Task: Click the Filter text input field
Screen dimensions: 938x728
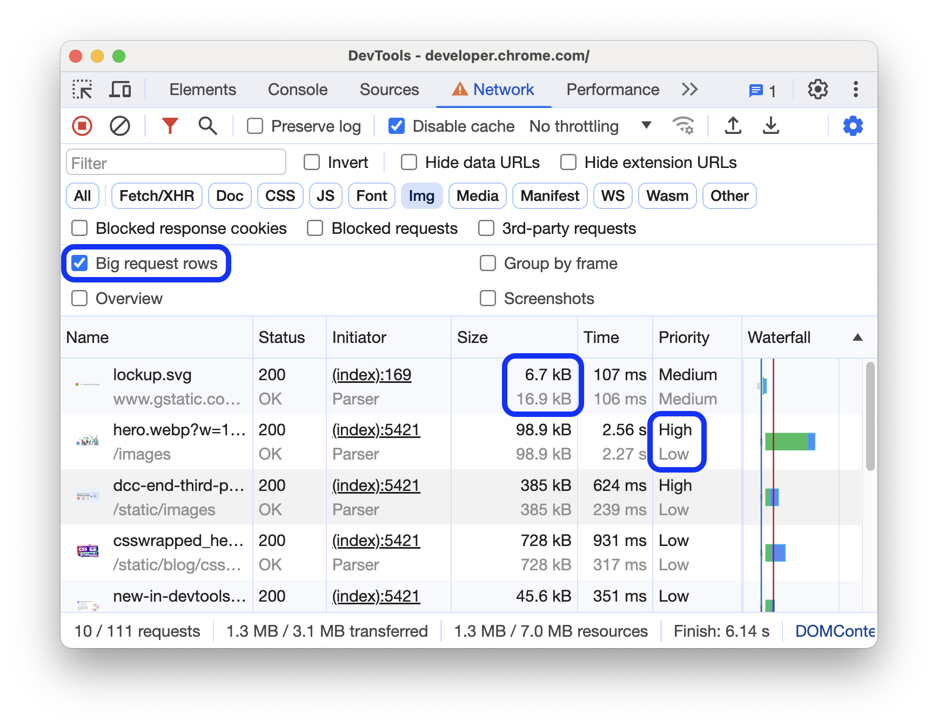Action: point(176,163)
